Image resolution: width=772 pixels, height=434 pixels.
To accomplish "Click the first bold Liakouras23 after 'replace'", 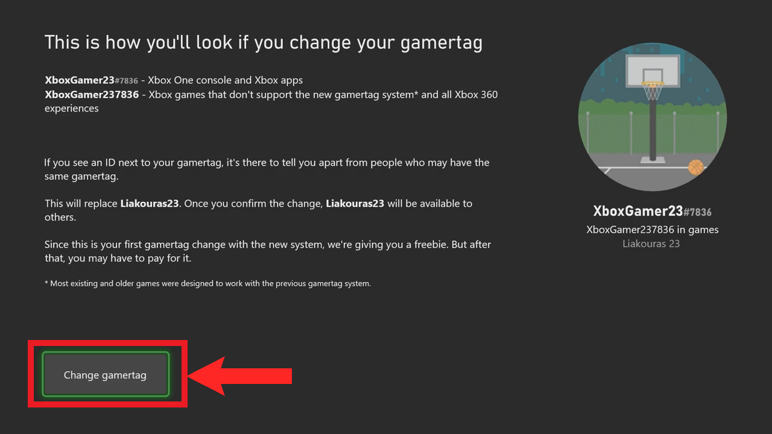I will (x=150, y=203).
